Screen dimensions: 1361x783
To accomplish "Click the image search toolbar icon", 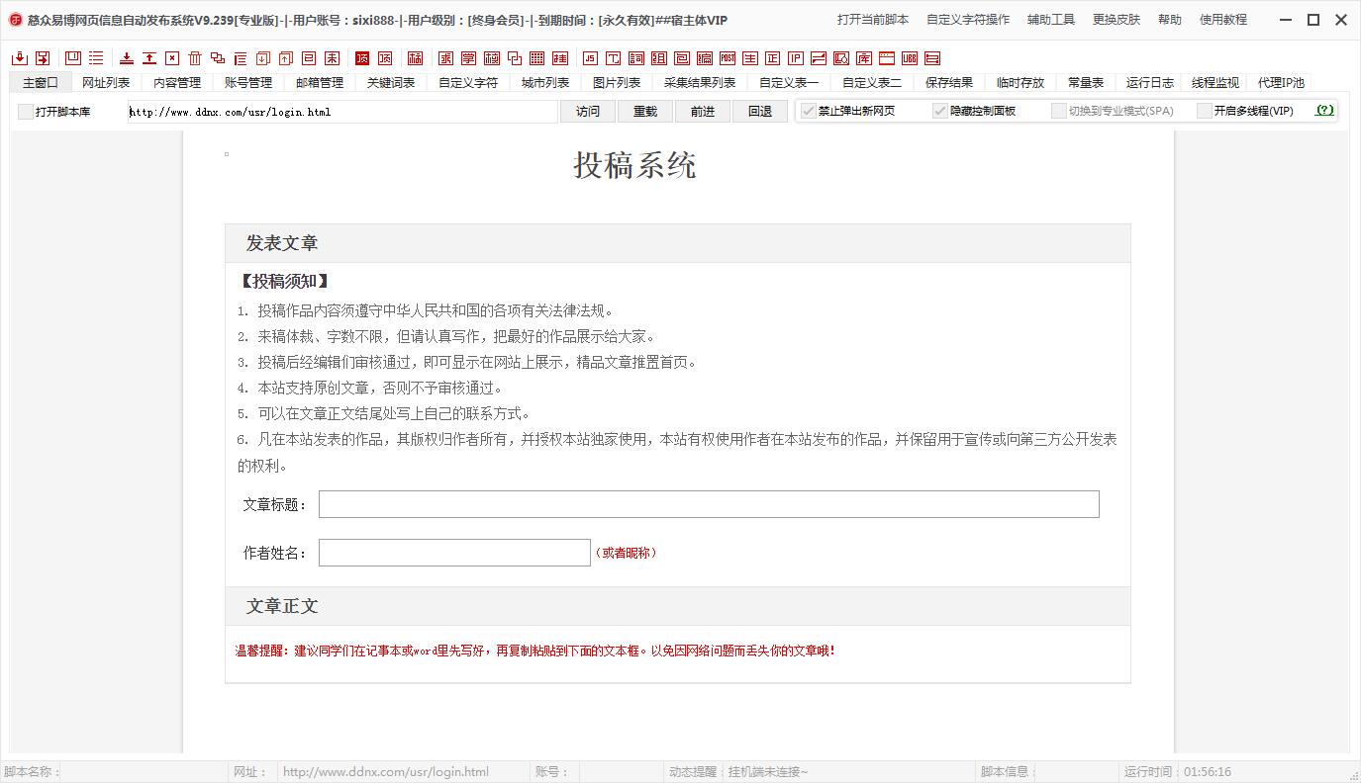I will pyautogui.click(x=841, y=58).
